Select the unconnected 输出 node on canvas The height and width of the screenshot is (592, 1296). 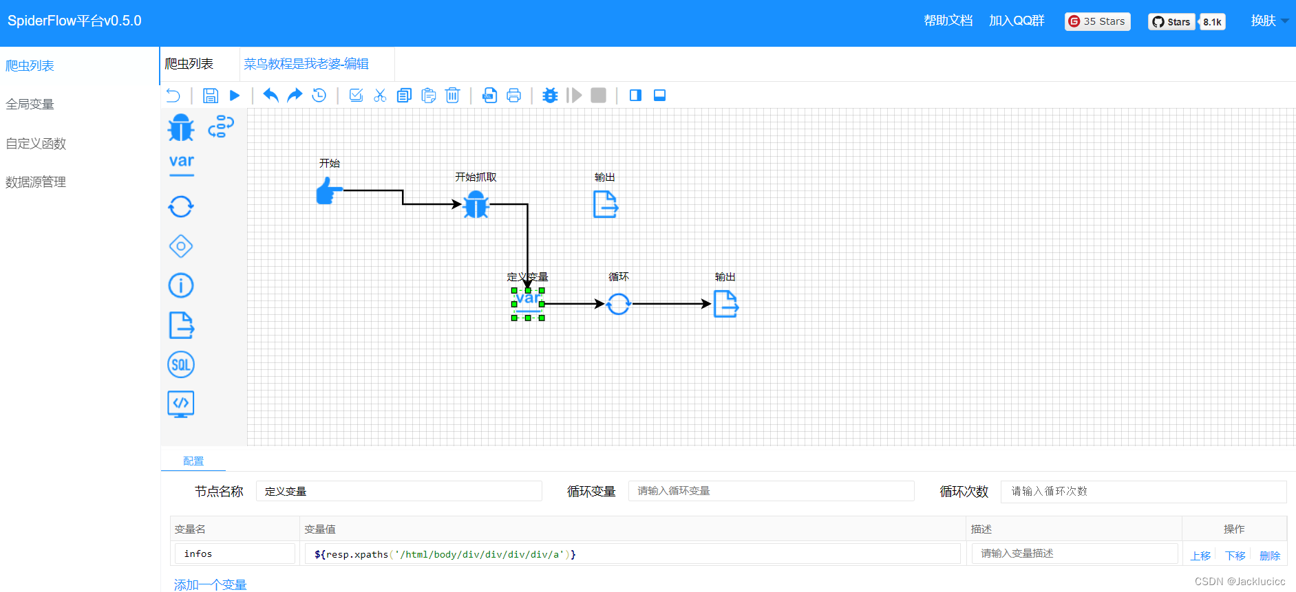coord(605,205)
